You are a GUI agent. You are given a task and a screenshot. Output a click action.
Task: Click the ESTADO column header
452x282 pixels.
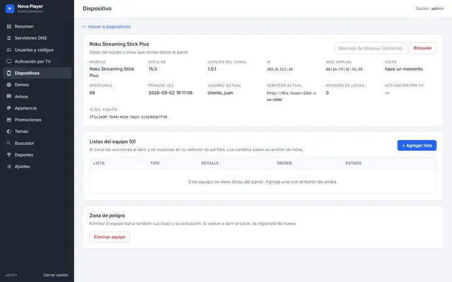click(353, 163)
